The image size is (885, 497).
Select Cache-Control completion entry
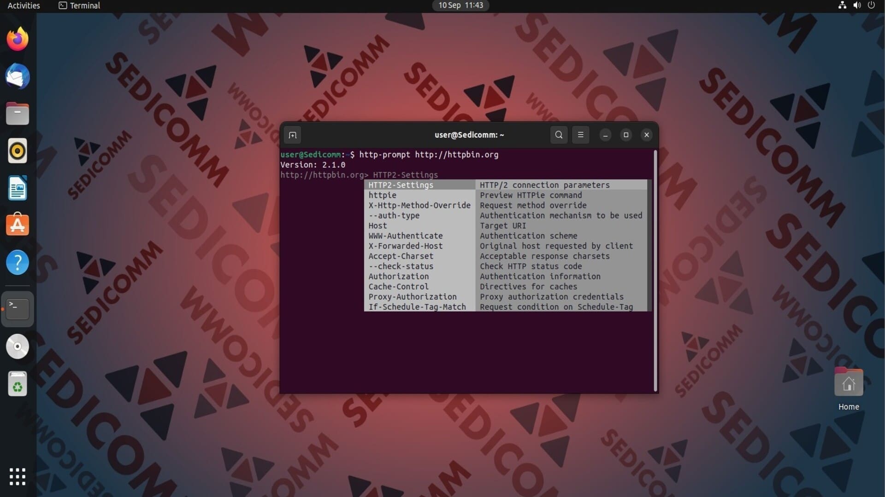coord(419,286)
